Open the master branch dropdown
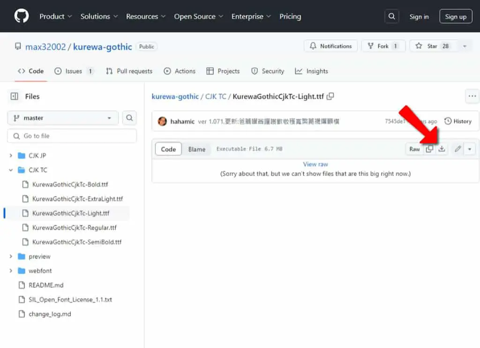The width and height of the screenshot is (480, 348). click(62, 118)
